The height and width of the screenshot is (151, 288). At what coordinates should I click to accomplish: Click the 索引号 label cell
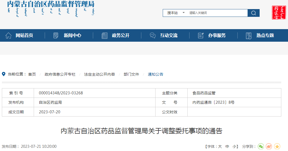18,93
